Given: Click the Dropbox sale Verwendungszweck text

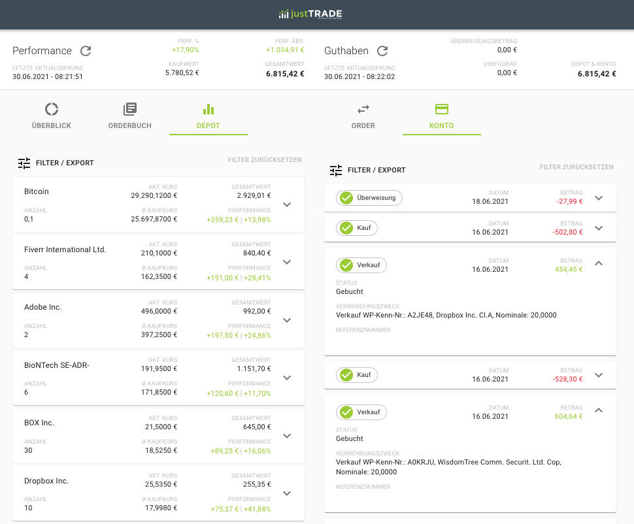Looking at the screenshot, I should pos(446,316).
